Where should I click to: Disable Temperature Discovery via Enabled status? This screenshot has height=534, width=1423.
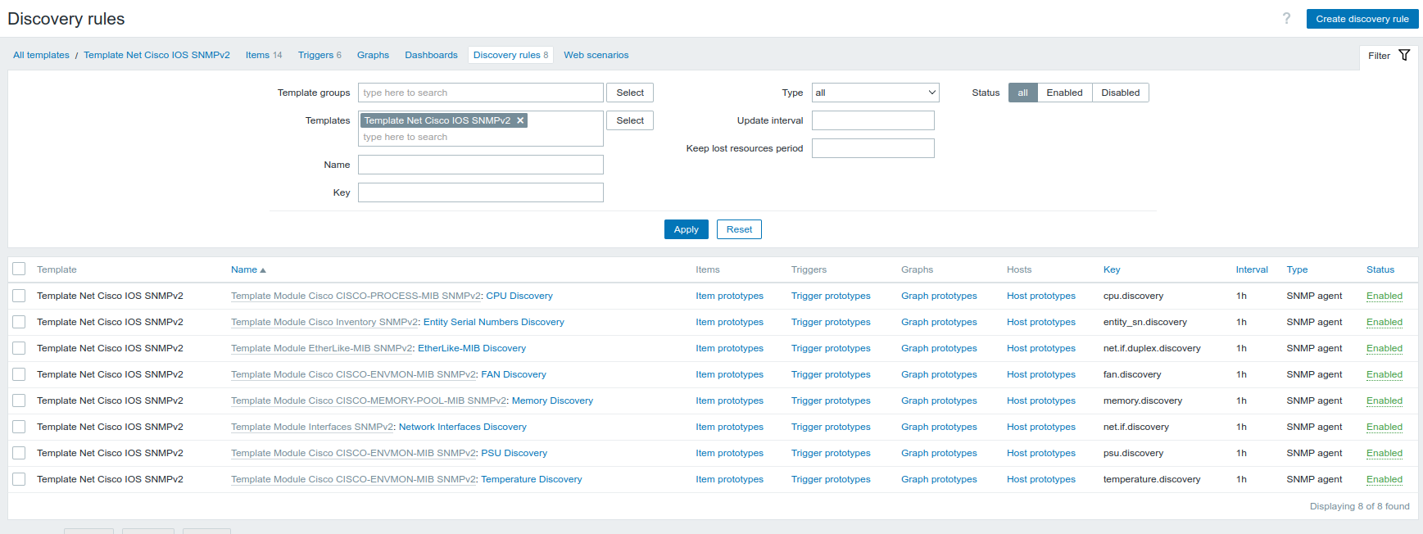point(1384,479)
